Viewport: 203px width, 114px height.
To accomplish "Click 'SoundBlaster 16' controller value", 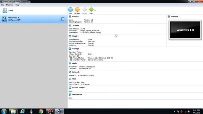I will (x=85, y=69).
